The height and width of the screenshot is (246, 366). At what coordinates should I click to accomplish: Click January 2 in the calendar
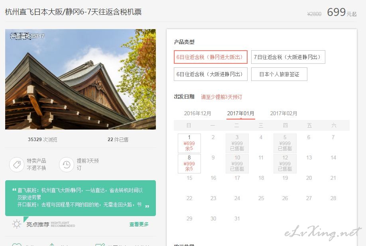pos(213,137)
